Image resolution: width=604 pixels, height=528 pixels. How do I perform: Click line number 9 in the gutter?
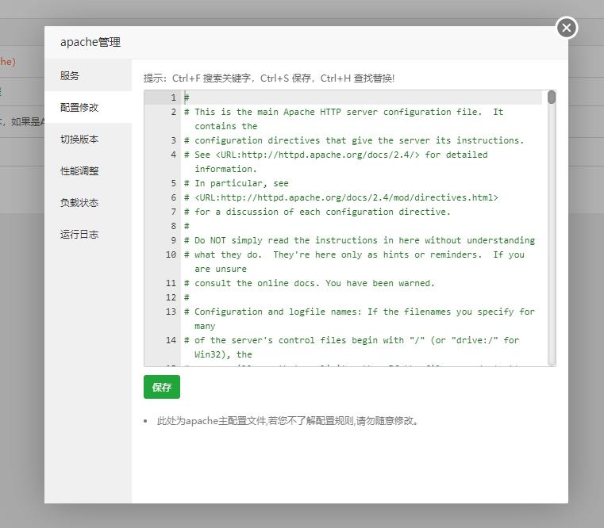coord(173,240)
